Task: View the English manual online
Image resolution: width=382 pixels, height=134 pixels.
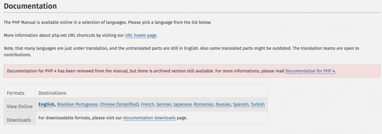Action: [46, 104]
